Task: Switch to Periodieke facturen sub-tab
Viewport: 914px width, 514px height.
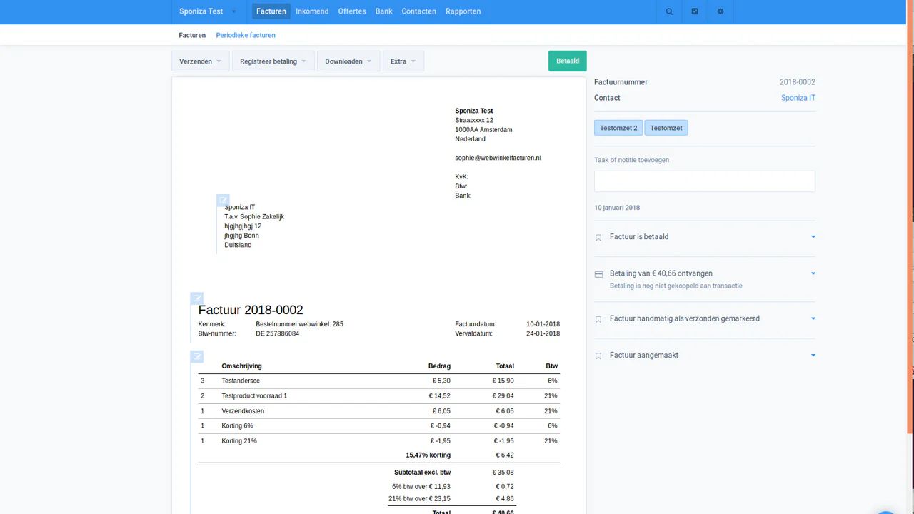Action: click(246, 35)
